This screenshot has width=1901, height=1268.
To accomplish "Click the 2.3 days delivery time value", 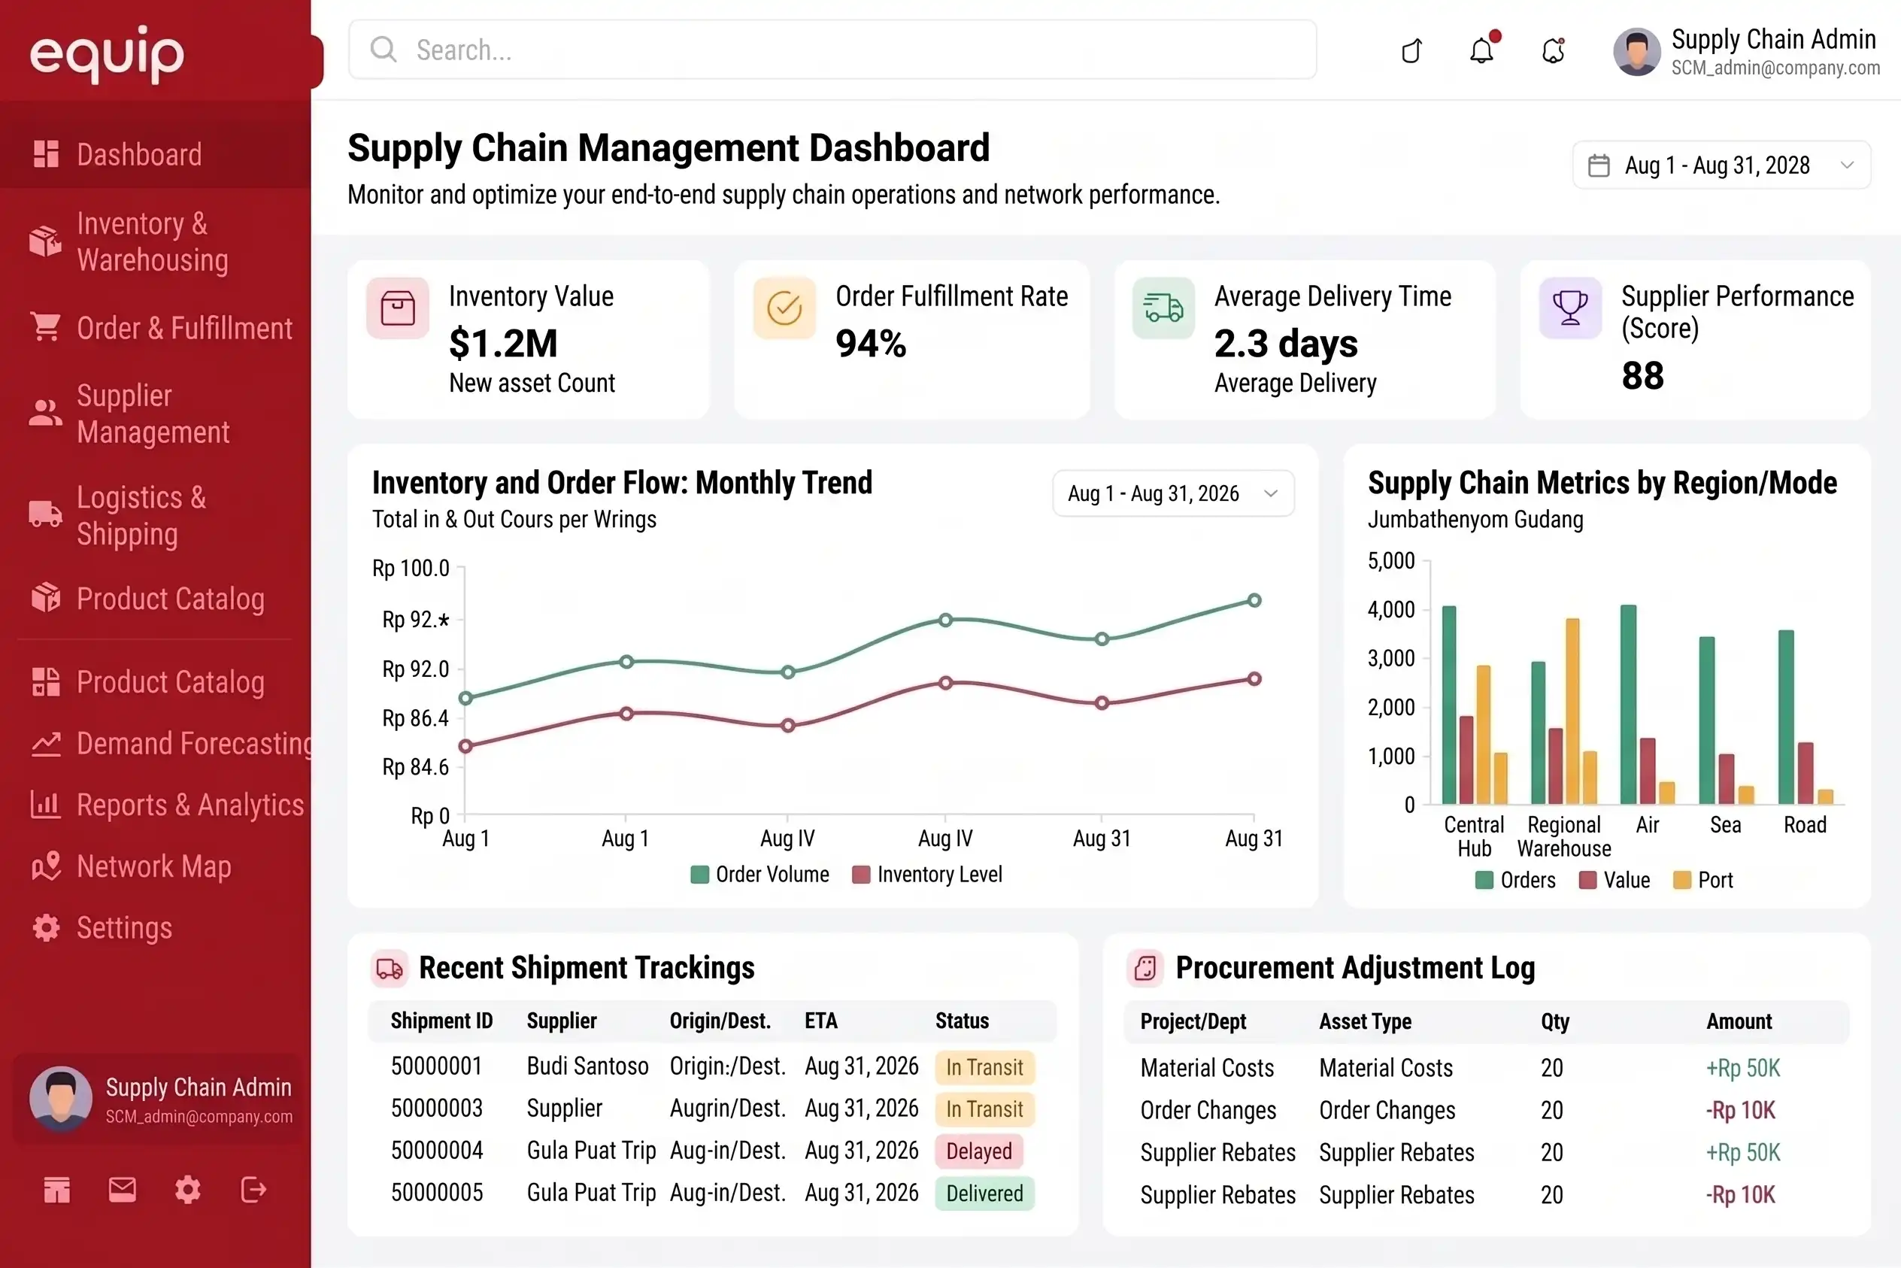I will coord(1286,344).
